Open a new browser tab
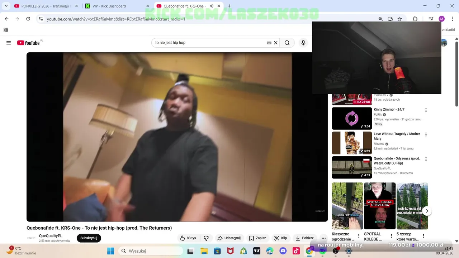459x258 pixels. point(229,6)
